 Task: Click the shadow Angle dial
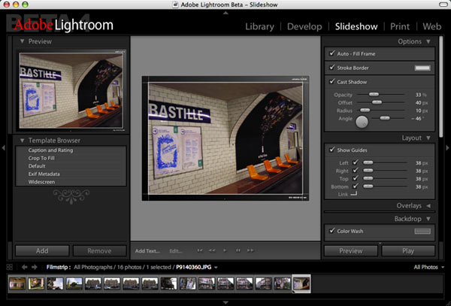(x=362, y=122)
